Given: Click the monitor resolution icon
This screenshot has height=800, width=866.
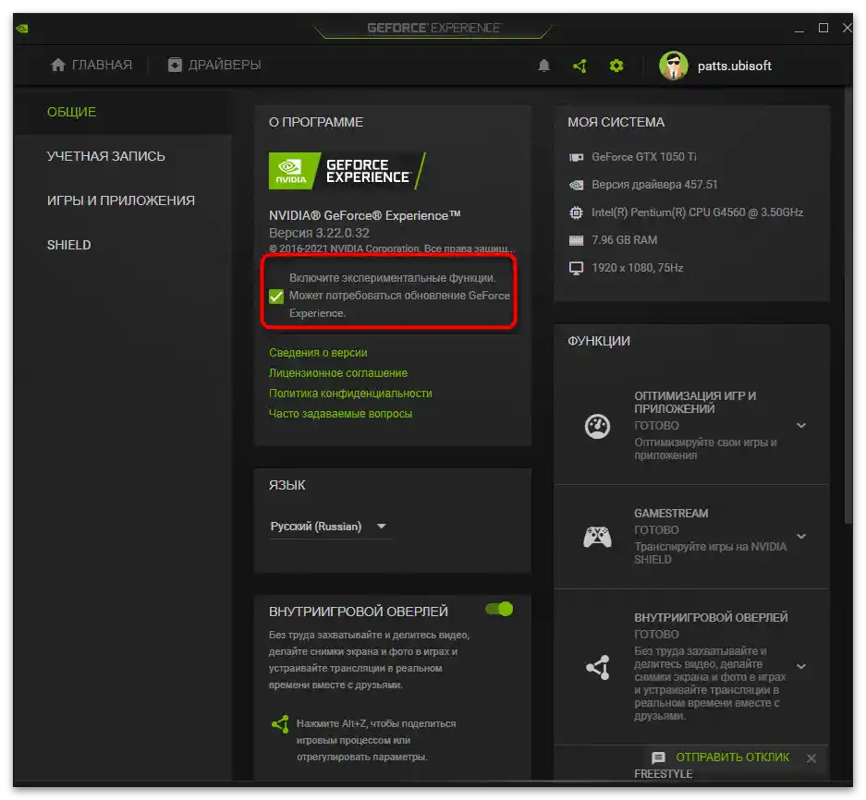Looking at the screenshot, I should (576, 268).
